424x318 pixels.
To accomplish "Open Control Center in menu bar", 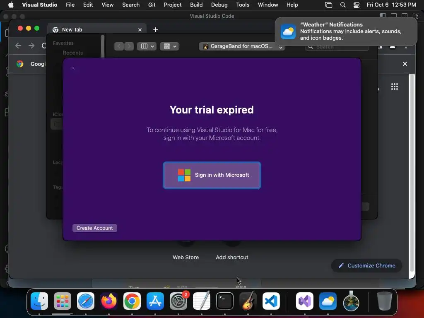I will coord(357,5).
